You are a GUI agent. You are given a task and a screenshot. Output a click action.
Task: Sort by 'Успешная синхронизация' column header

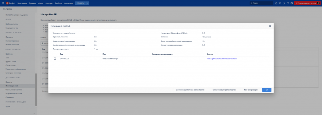(x=163, y=54)
